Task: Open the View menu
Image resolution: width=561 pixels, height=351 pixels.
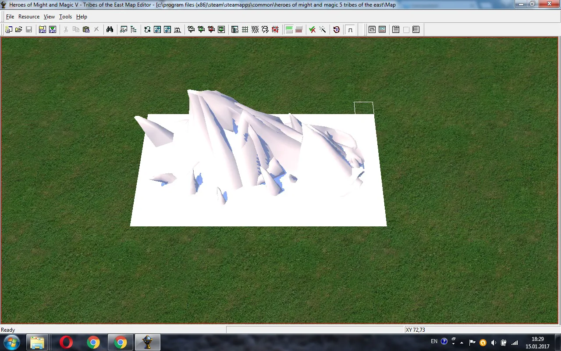Action: [x=49, y=17]
